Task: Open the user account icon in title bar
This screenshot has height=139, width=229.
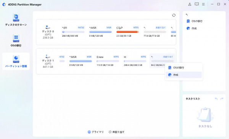Action: click(x=190, y=4)
